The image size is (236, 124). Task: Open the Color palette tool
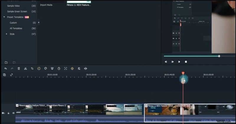tap(46, 68)
